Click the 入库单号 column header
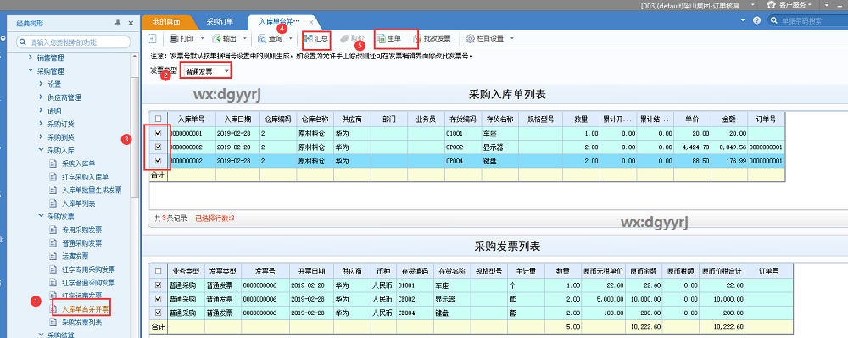 (191, 119)
